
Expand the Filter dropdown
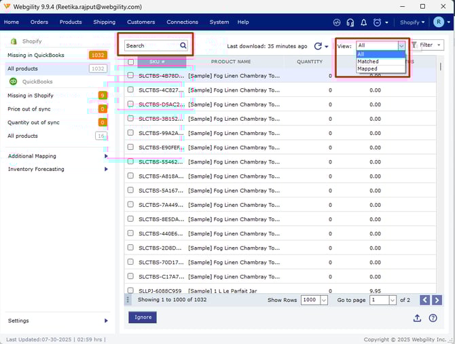(x=427, y=45)
